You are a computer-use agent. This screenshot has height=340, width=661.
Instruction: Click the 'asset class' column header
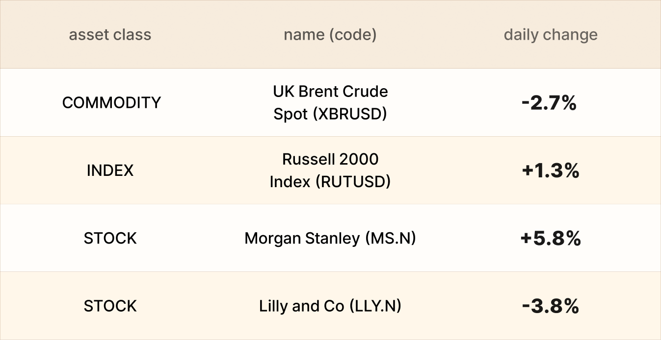click(110, 35)
